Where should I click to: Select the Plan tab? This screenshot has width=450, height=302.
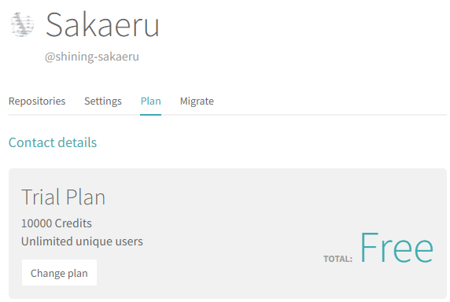(151, 101)
